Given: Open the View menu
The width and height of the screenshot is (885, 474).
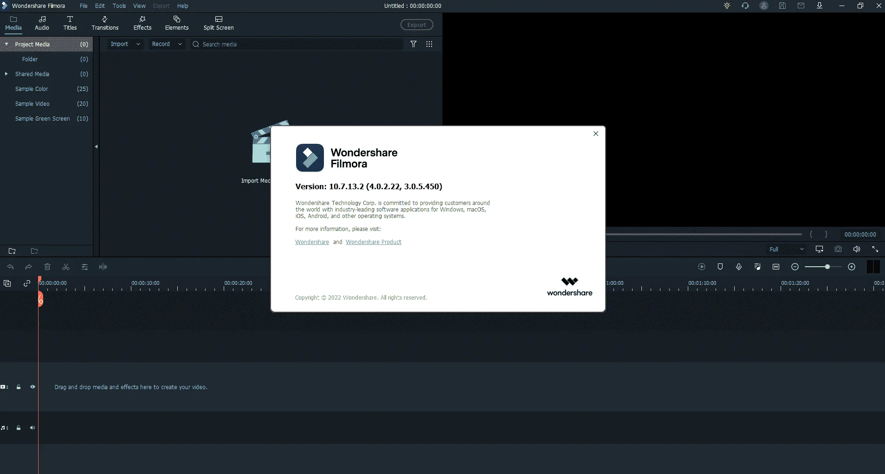Looking at the screenshot, I should pyautogui.click(x=139, y=6).
